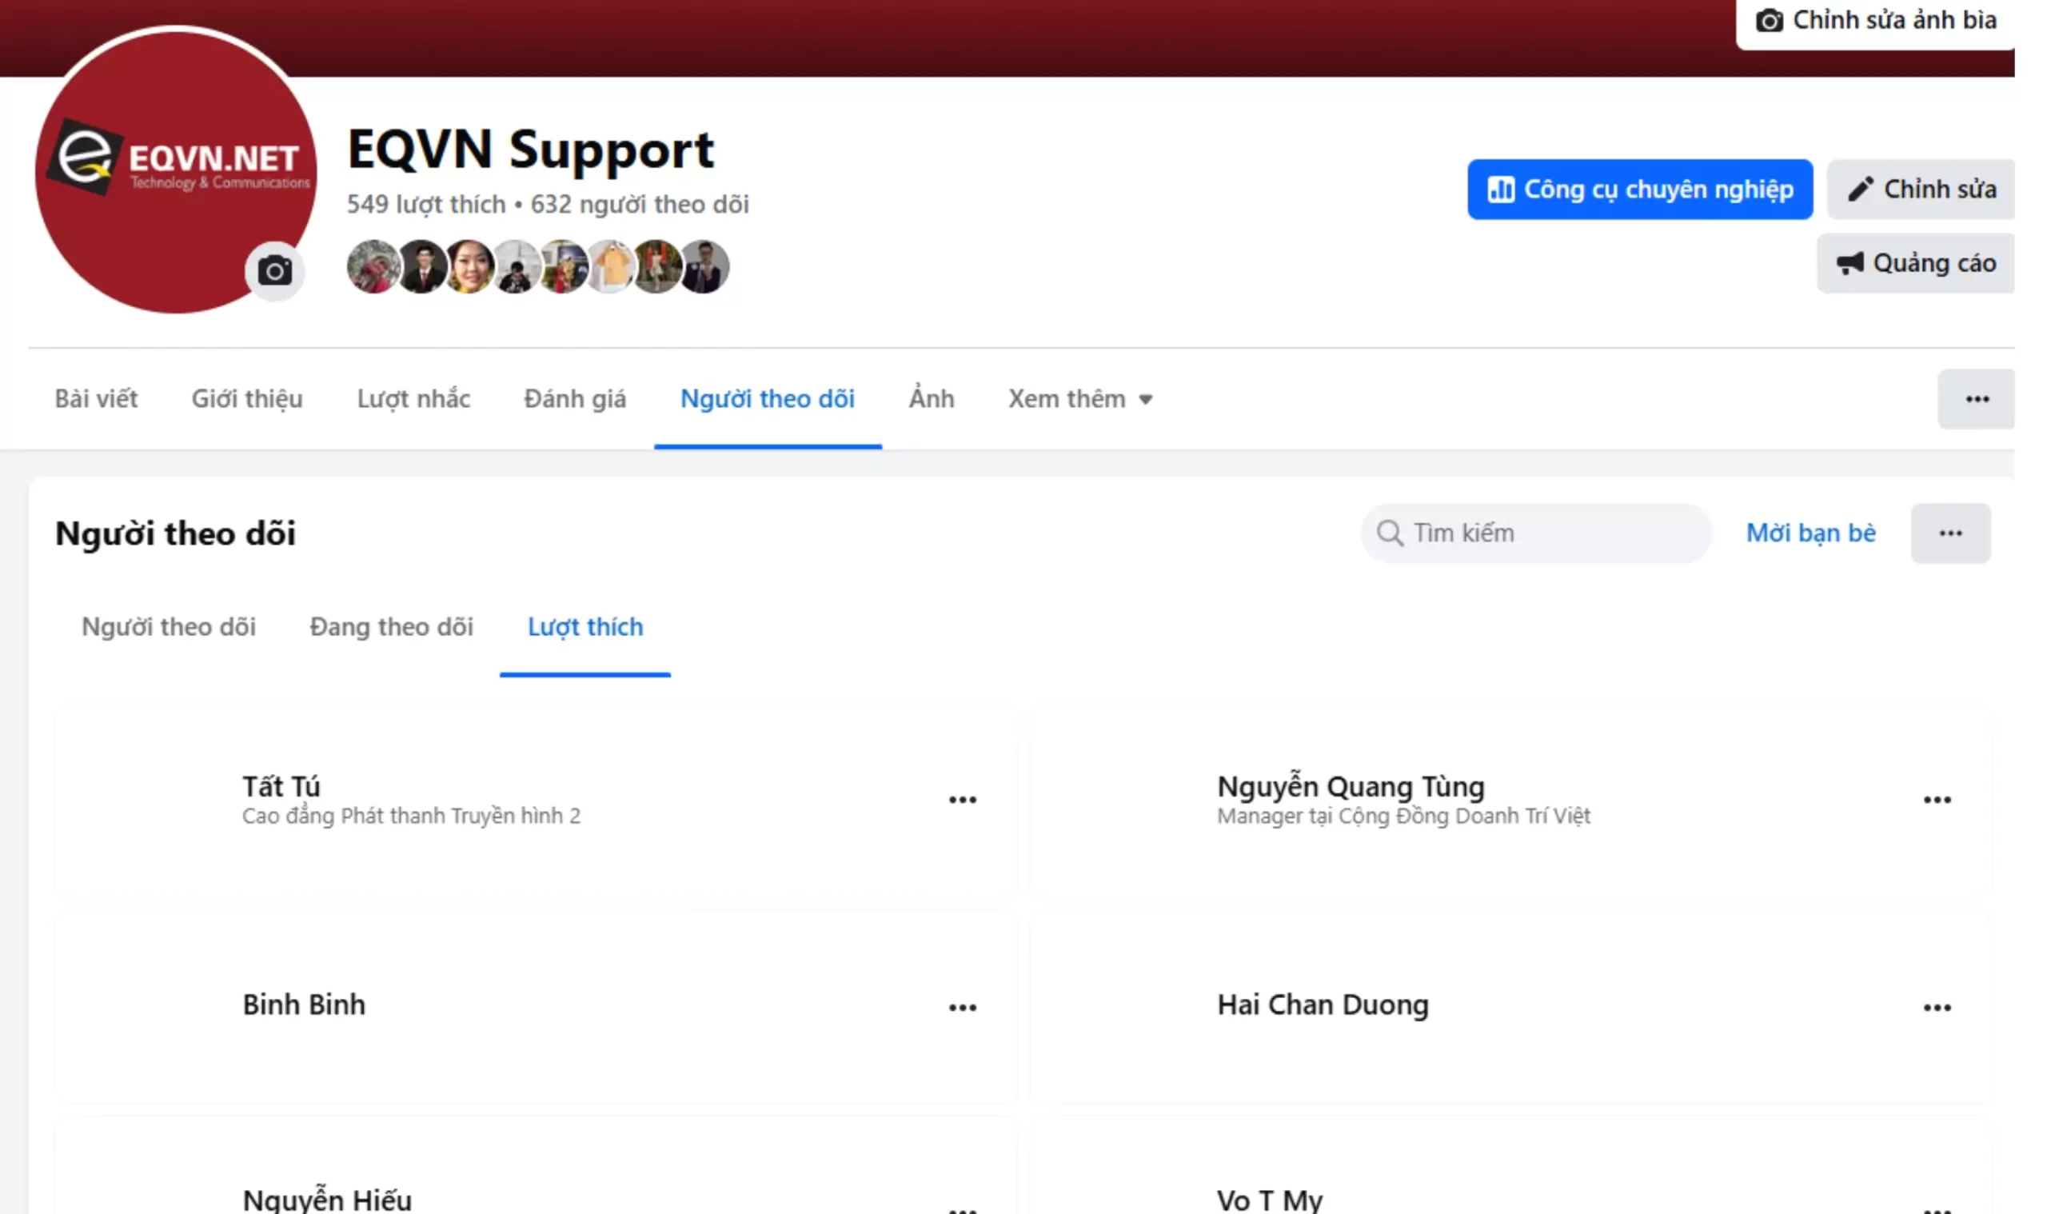Select the Đang theo dõi sub-tab
2047x1214 pixels.
coord(391,627)
